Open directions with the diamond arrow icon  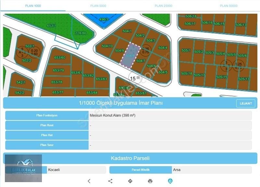point(130,181)
